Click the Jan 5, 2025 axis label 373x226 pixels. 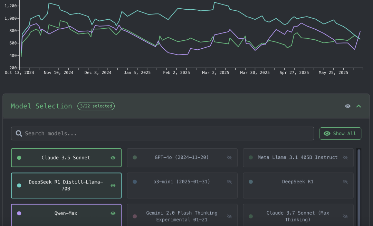click(137, 73)
